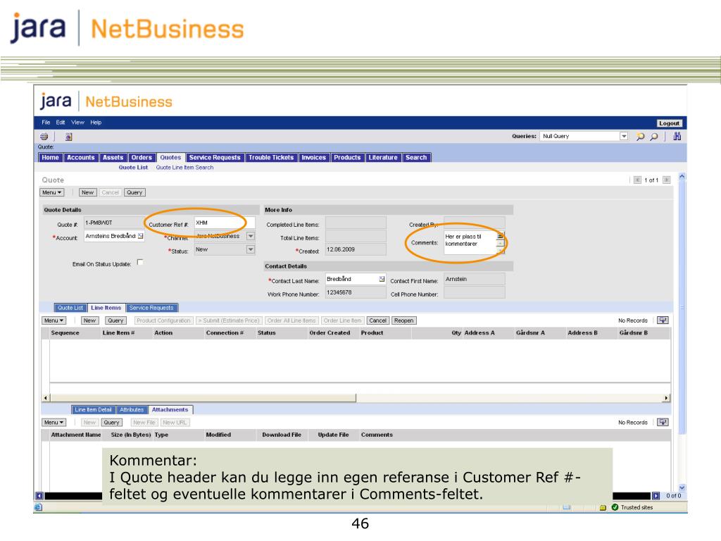The image size is (721, 541).
Task: Click Query button in Quote applet
Action: 134,192
